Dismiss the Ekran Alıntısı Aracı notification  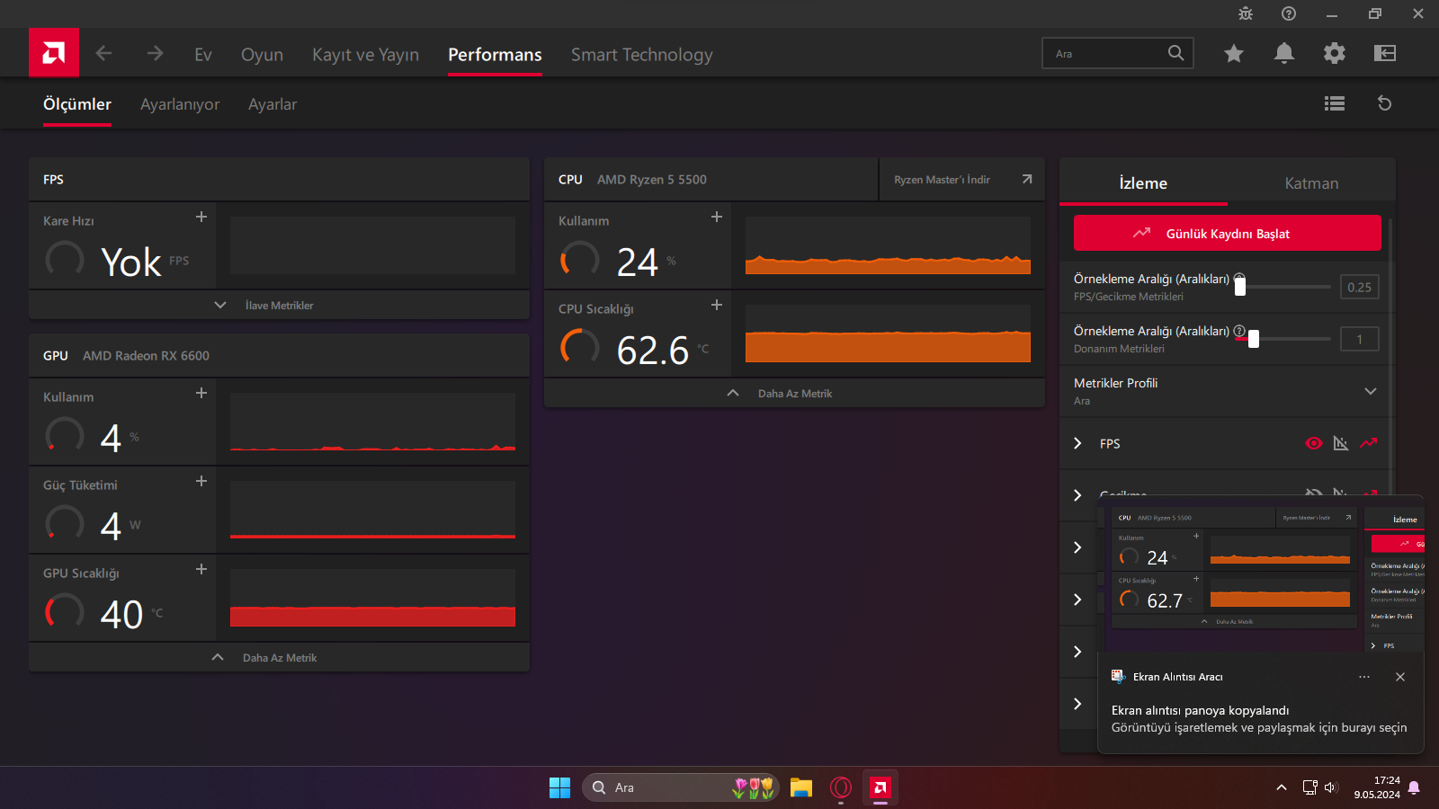1400,677
